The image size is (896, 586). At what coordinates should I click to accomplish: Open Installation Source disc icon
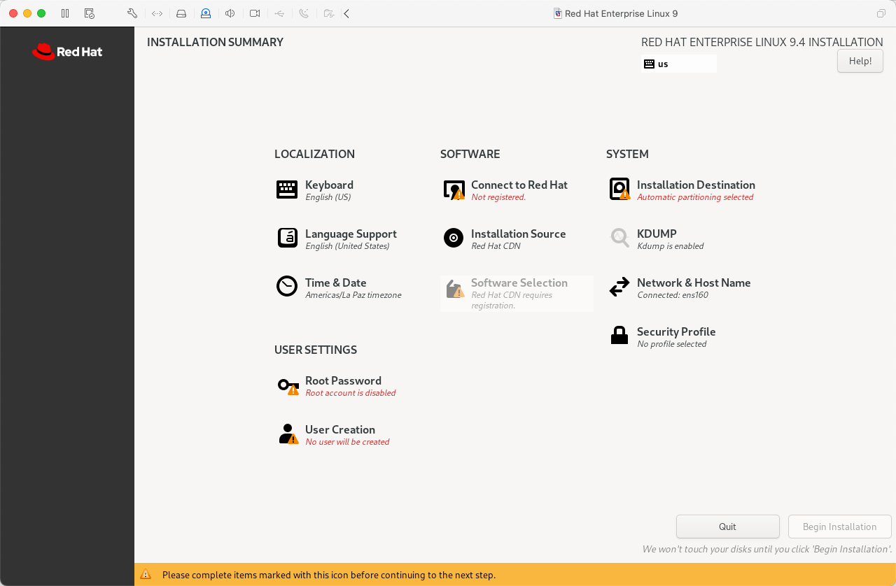[454, 238]
